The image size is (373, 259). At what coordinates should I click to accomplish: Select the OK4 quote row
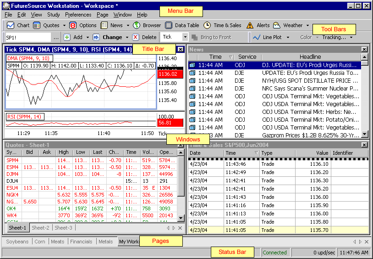(91, 208)
